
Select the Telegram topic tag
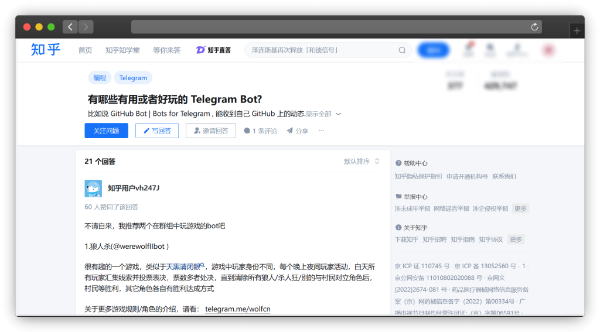pos(133,78)
